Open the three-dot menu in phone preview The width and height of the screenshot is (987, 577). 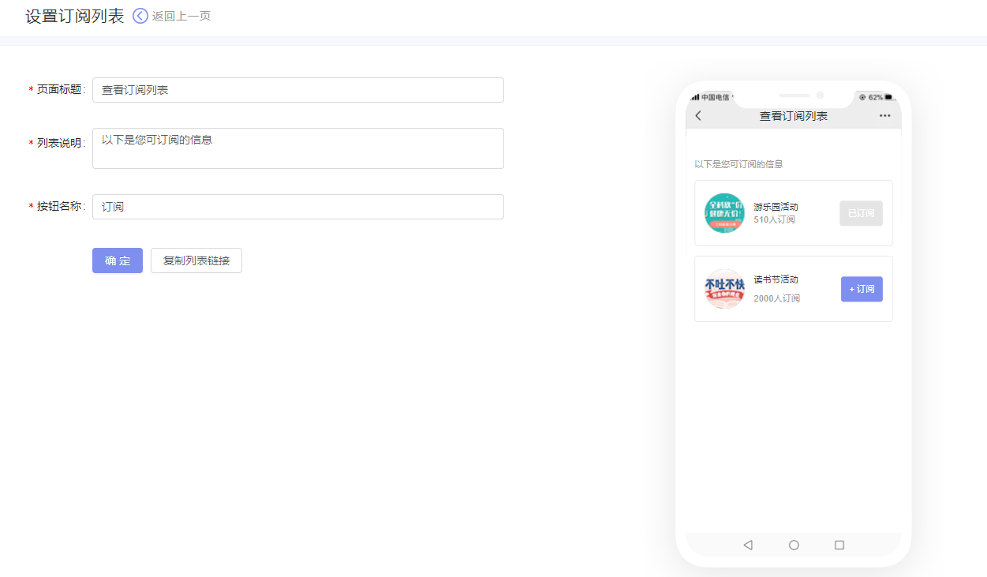[x=884, y=116]
